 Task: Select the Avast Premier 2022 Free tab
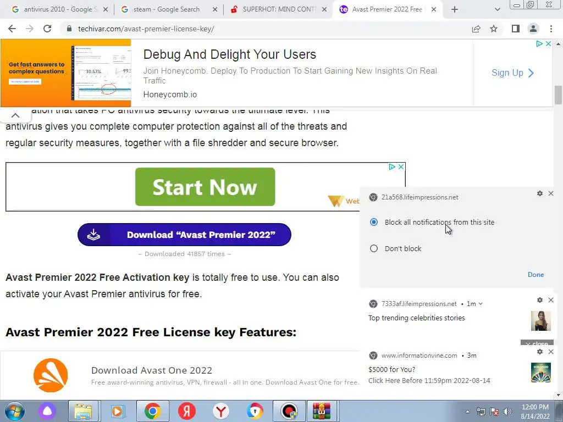(x=388, y=9)
